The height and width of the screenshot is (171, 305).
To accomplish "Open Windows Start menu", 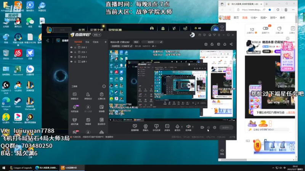I will (4, 168).
